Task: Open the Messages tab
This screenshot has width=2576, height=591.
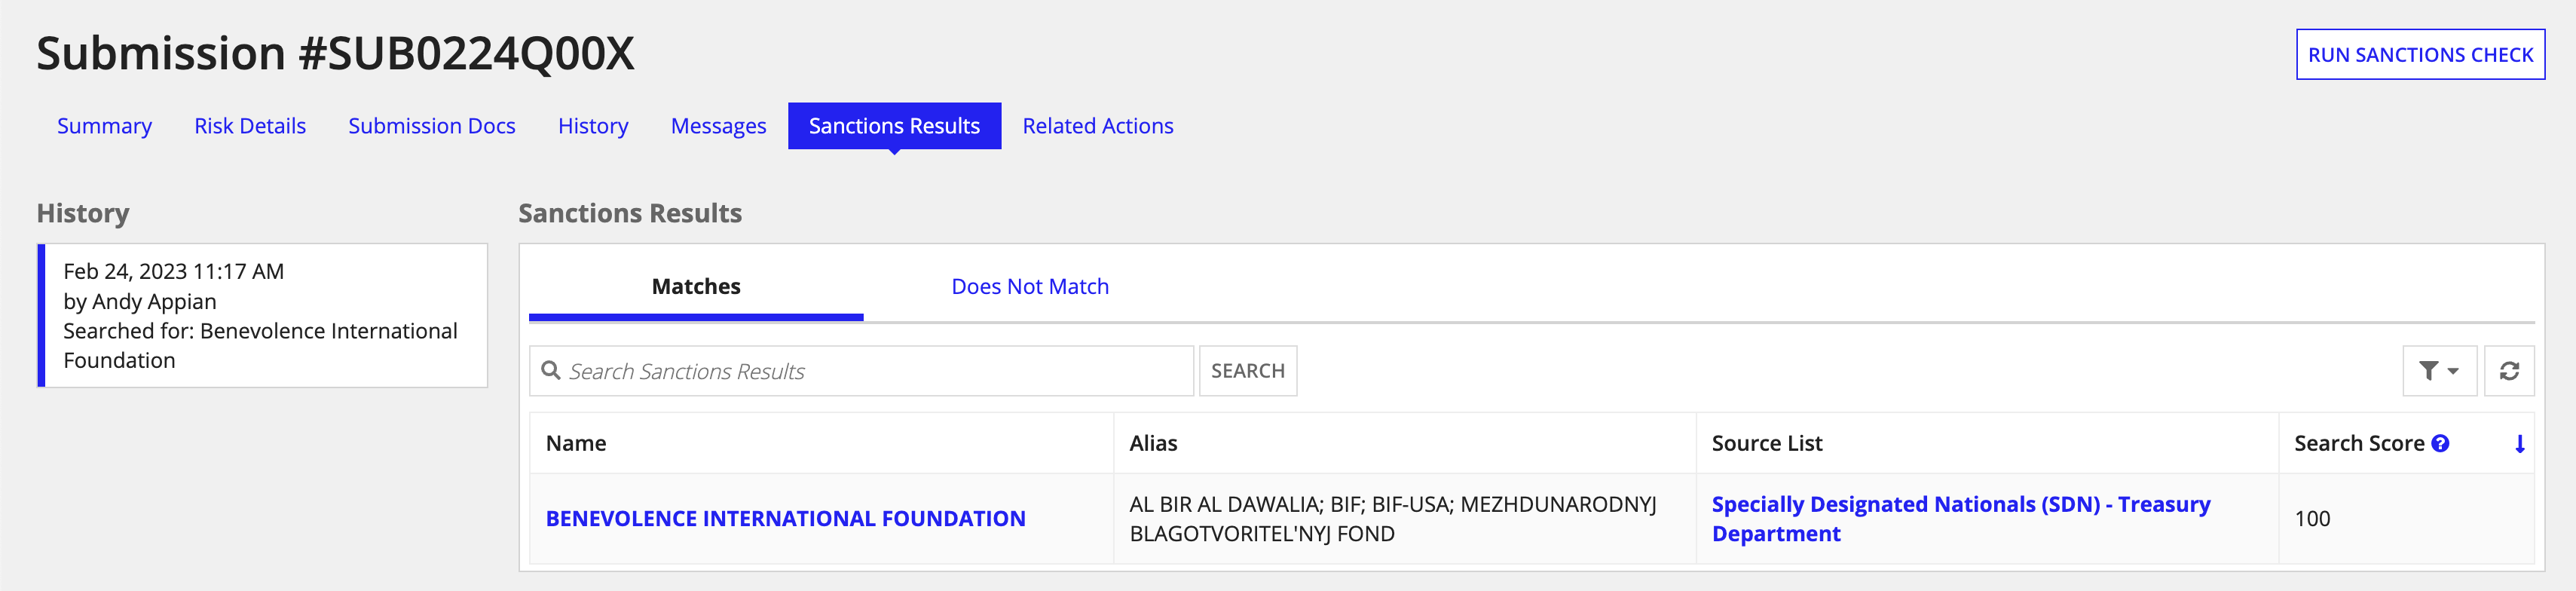Action: [x=718, y=125]
